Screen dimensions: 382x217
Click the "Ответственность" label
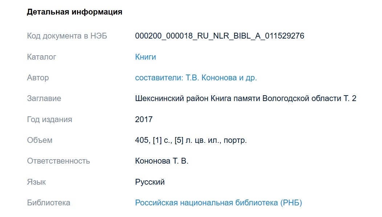click(58, 161)
